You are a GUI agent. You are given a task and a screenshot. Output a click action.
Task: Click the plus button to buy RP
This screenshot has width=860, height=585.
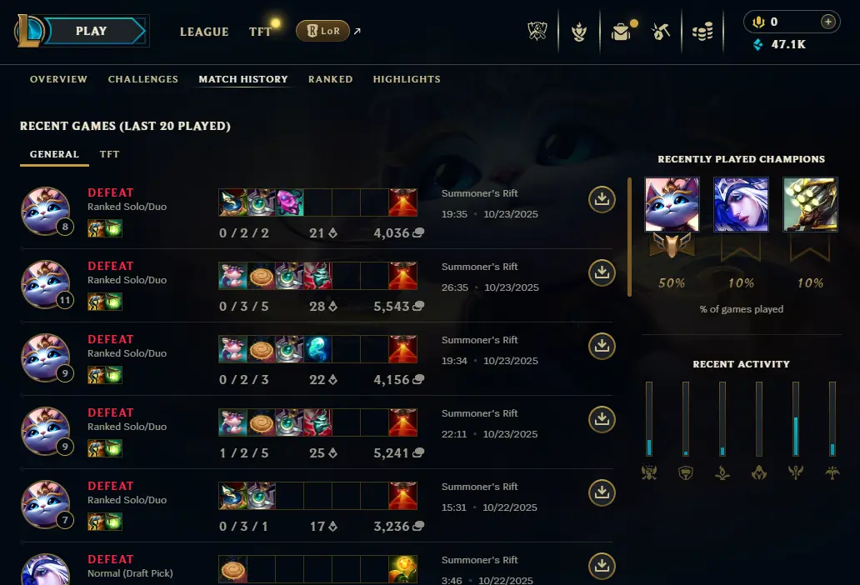pyautogui.click(x=827, y=22)
